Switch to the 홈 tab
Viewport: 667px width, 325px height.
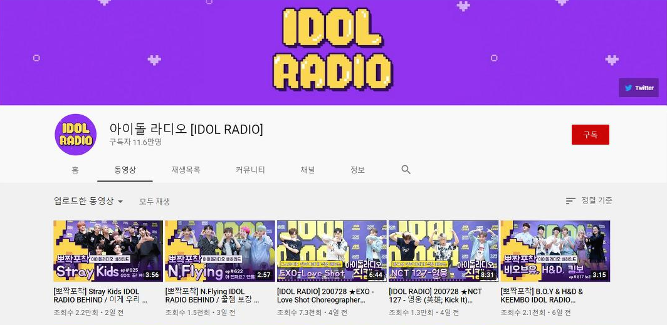75,170
